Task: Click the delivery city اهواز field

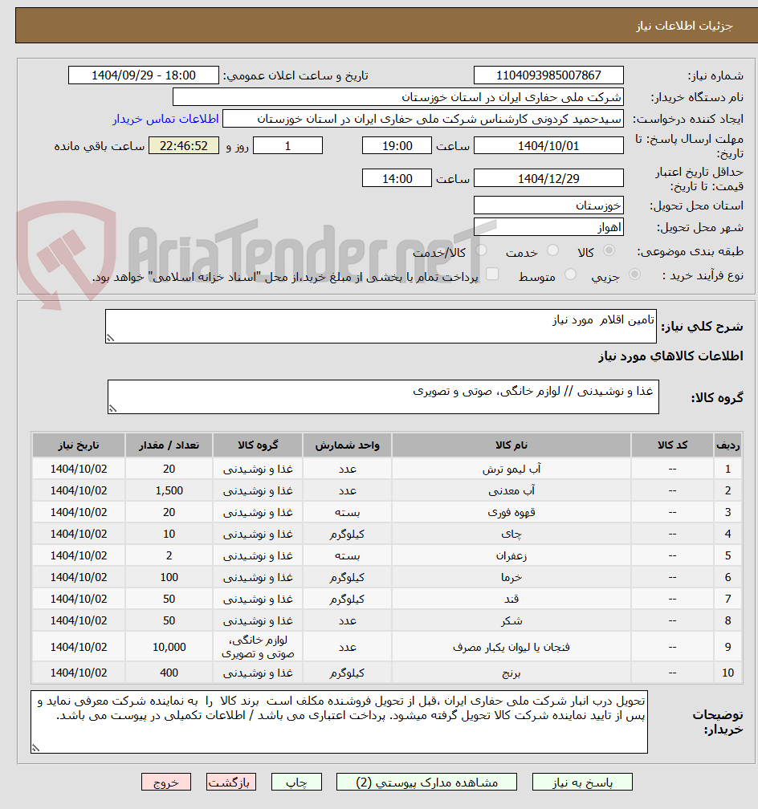Action: click(548, 227)
